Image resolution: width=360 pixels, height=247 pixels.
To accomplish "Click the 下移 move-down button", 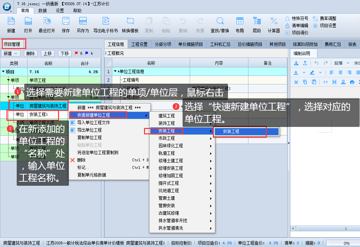I will [x=65, y=53].
